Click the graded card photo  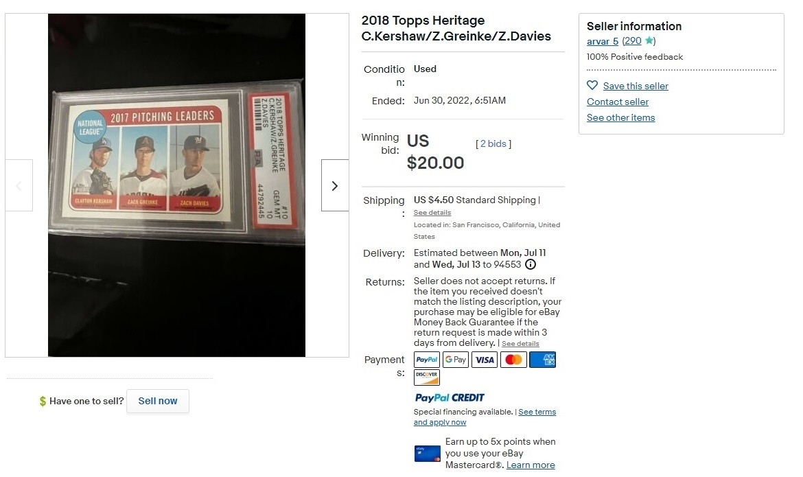coord(176,185)
